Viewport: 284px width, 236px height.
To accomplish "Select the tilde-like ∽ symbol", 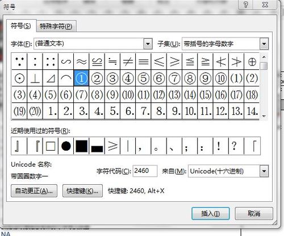I will click(66, 61).
